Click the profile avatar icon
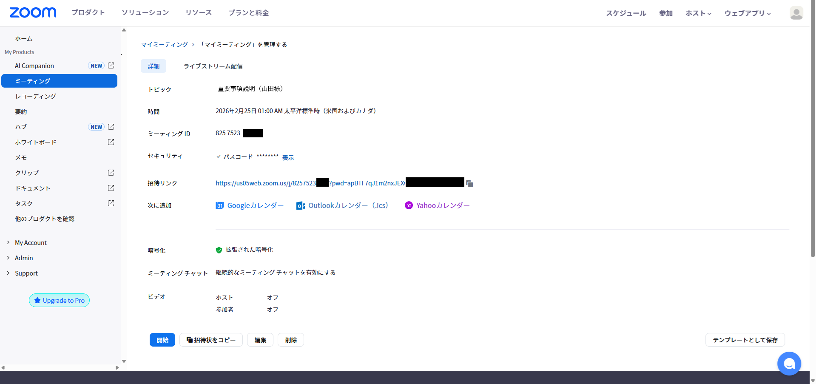The image size is (816, 384). tap(796, 13)
